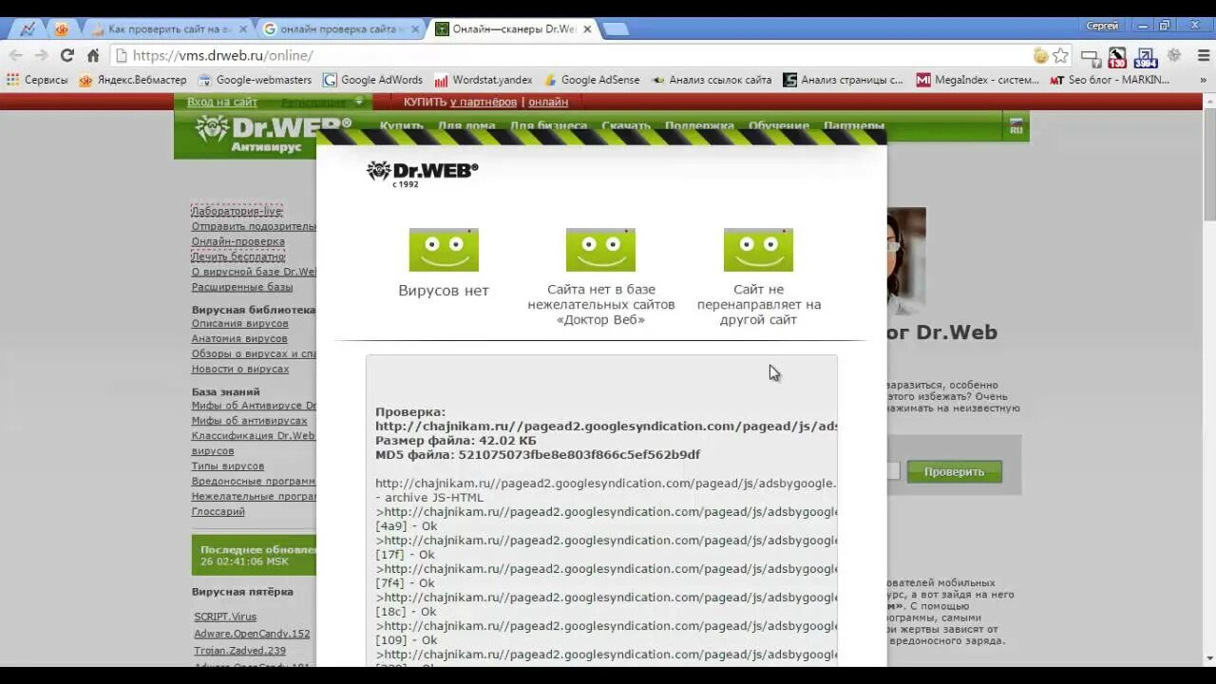Click the green smiley above 'Вирусов нет'

[x=444, y=250]
